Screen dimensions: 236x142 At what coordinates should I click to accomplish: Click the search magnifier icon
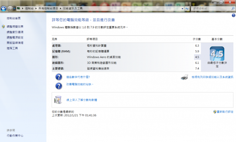[x=233, y=8]
